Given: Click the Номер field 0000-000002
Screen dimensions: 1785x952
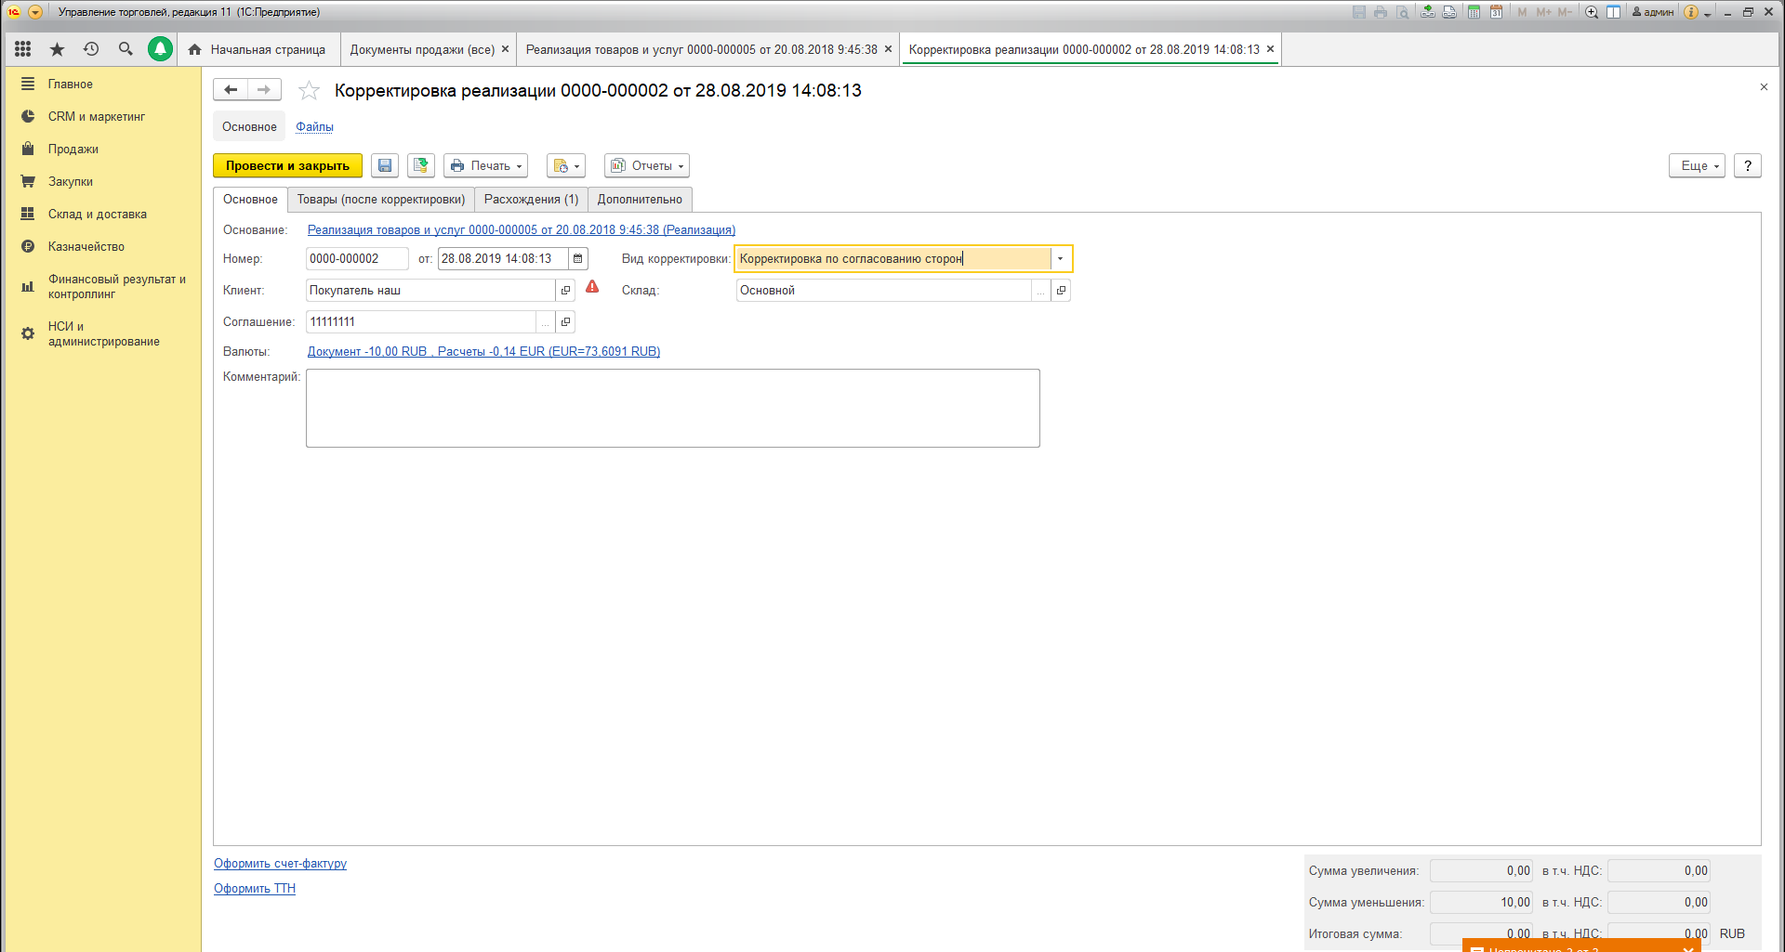Looking at the screenshot, I should 357,259.
